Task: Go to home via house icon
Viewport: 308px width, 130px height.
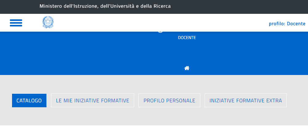Action: pyautogui.click(x=187, y=68)
